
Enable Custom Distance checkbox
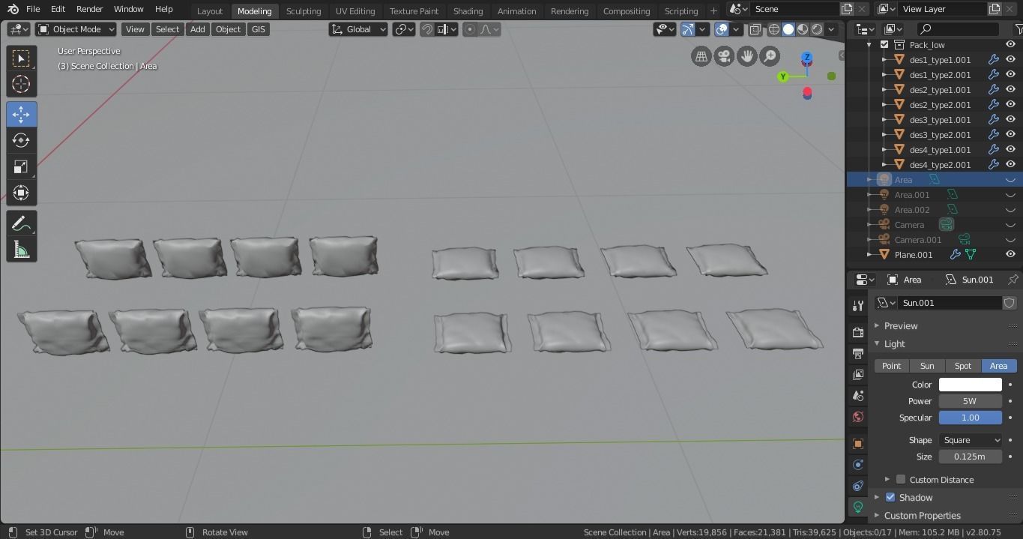pyautogui.click(x=901, y=479)
